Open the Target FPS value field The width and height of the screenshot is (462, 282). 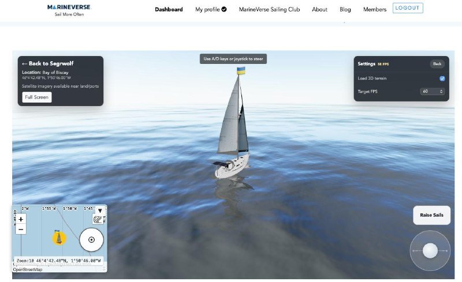point(433,92)
